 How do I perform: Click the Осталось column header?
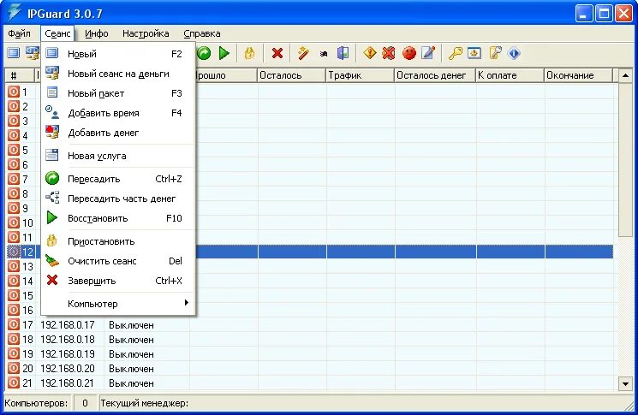[292, 75]
